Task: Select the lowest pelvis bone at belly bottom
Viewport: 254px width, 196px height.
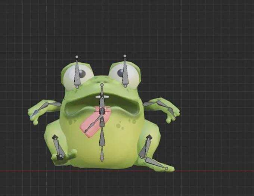Action: coord(102,153)
